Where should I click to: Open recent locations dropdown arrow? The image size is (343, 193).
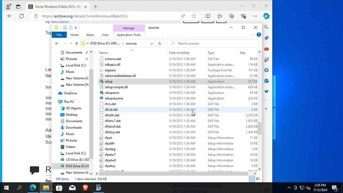[71, 43]
